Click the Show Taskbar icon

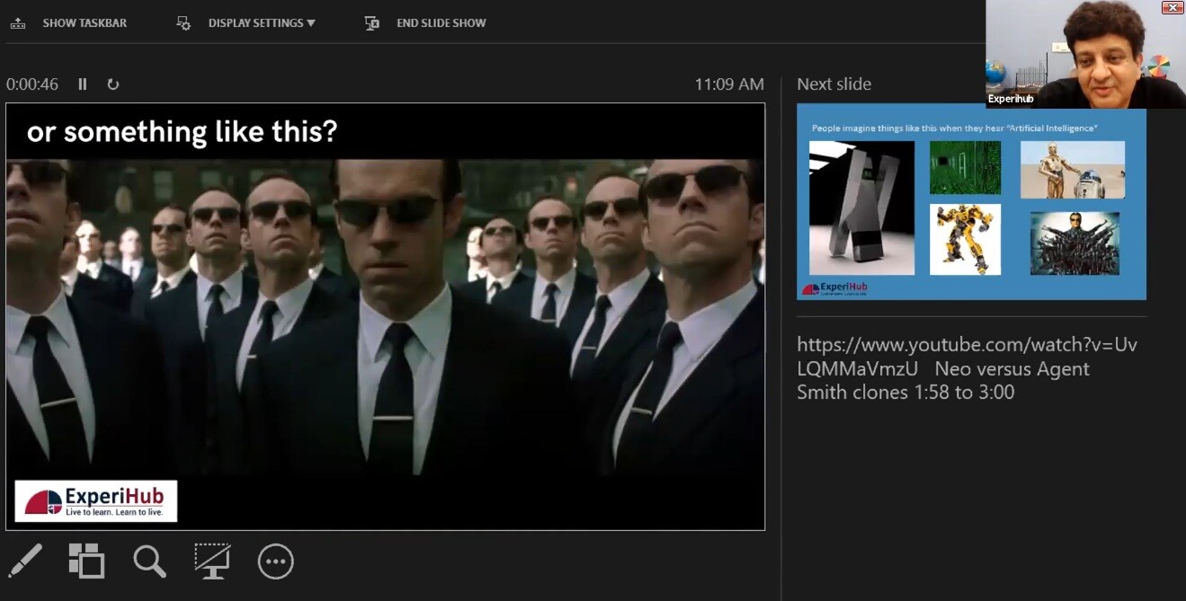coord(18,23)
